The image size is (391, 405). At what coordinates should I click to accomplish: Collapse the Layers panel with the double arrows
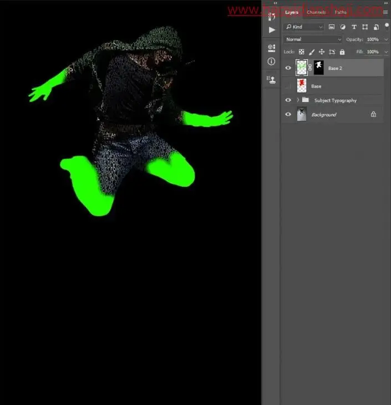coord(385,3)
